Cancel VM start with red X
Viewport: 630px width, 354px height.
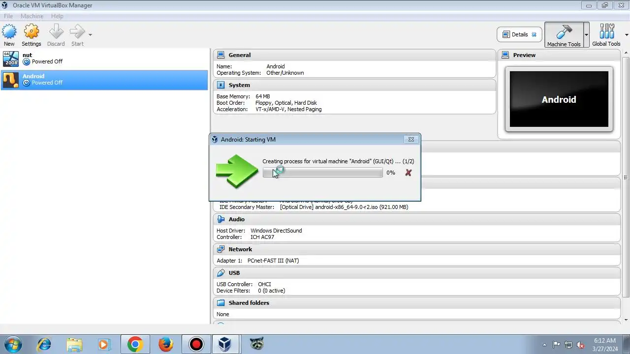408,173
